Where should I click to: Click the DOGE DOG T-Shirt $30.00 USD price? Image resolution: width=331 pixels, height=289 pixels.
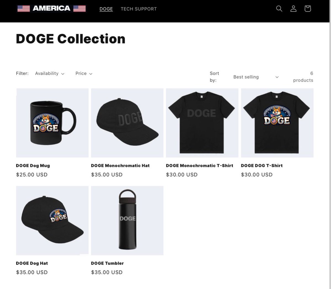point(257,175)
